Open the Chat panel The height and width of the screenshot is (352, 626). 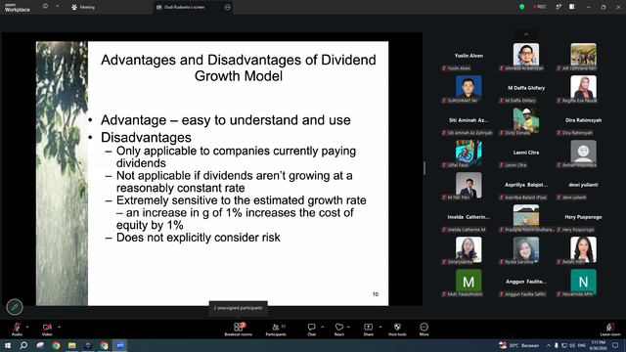point(311,330)
